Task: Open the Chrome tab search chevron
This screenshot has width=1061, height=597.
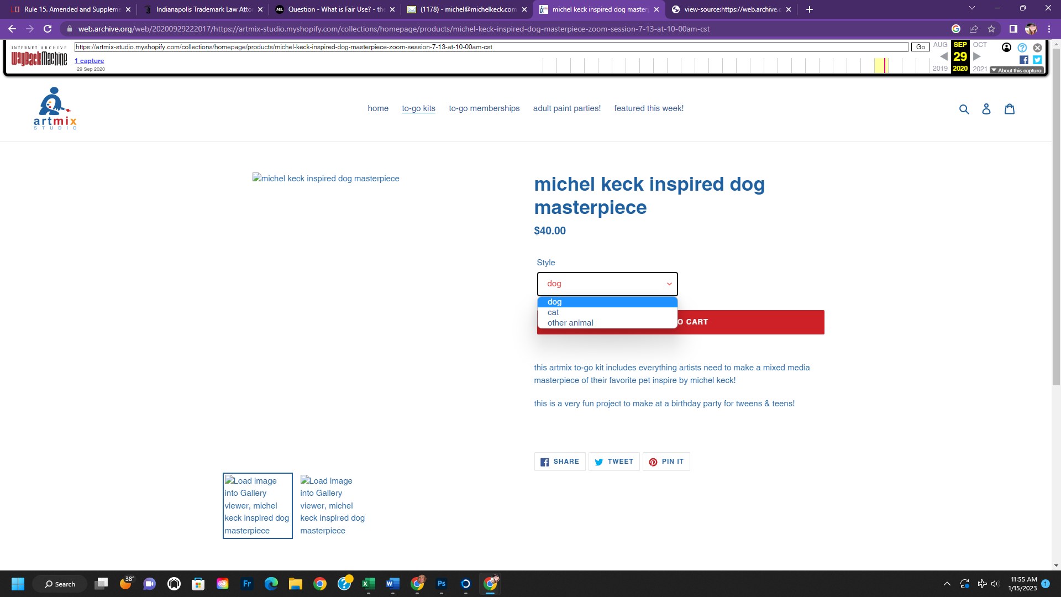Action: [972, 8]
